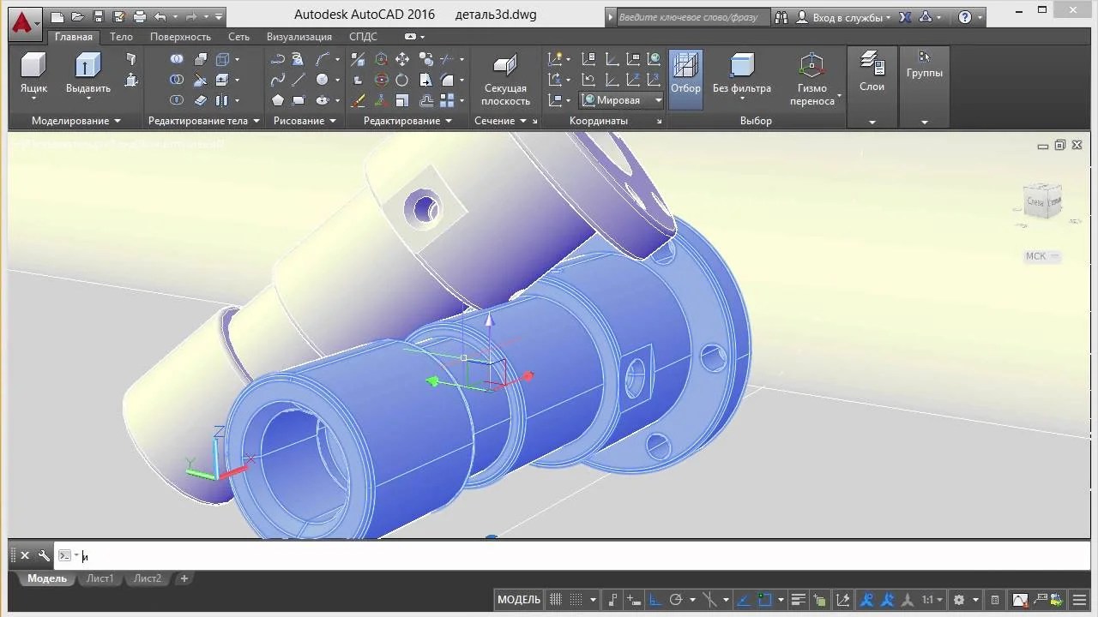Click the Save icon in quick access toolbar
Image resolution: width=1098 pixels, height=617 pixels.
click(99, 16)
